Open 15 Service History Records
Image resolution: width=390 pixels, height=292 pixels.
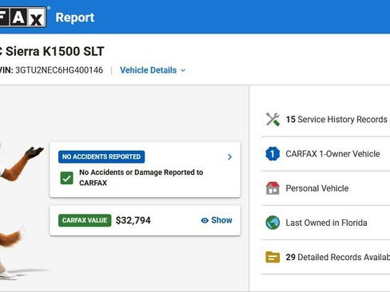point(336,120)
